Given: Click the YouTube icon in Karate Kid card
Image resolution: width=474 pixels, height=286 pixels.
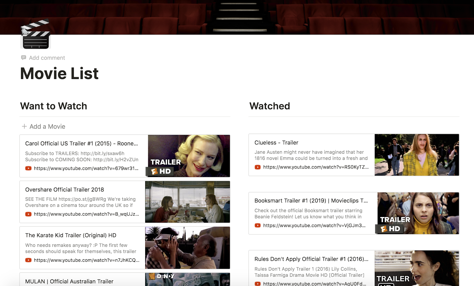Looking at the screenshot, I should (28, 260).
